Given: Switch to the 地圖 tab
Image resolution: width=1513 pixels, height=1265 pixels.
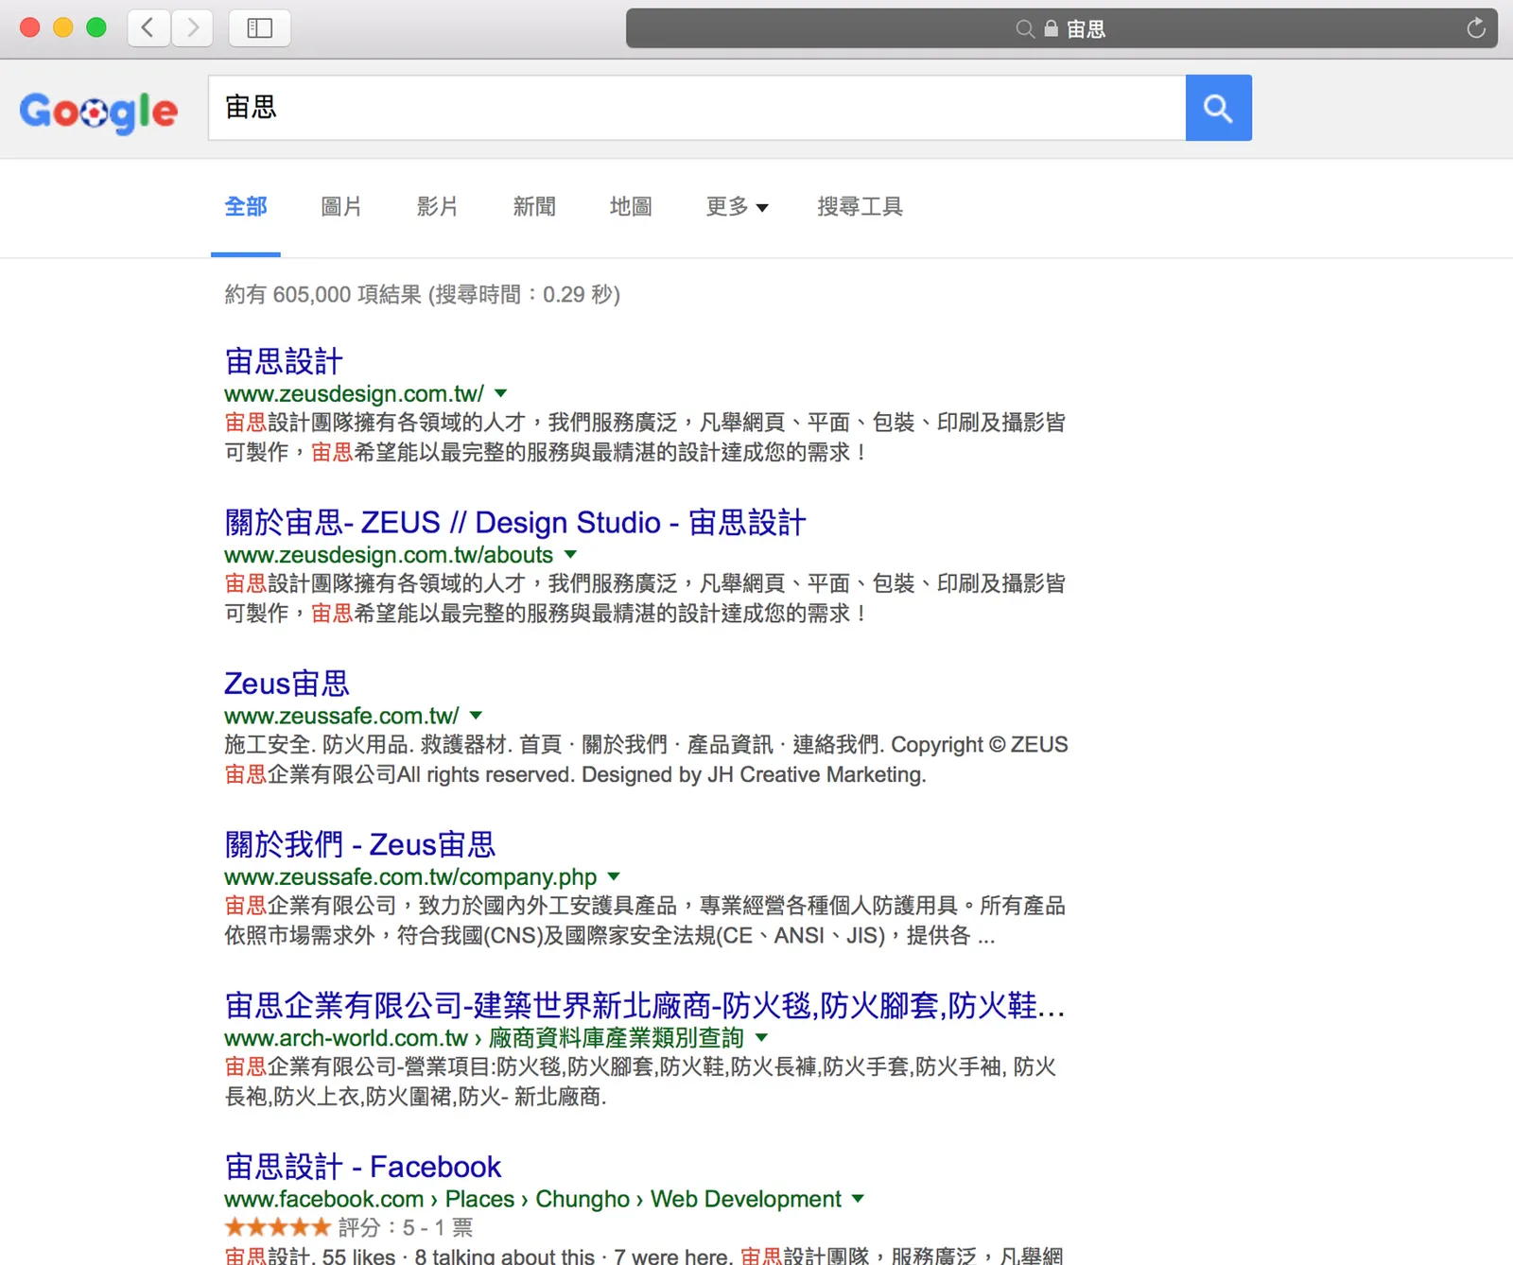Looking at the screenshot, I should click(631, 206).
